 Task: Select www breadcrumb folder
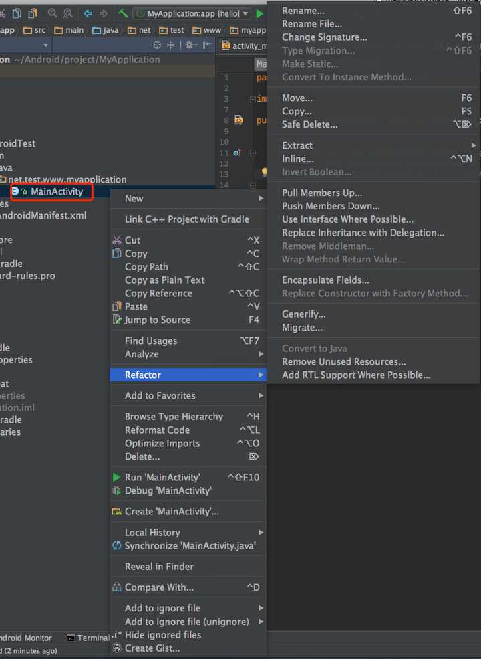click(206, 30)
